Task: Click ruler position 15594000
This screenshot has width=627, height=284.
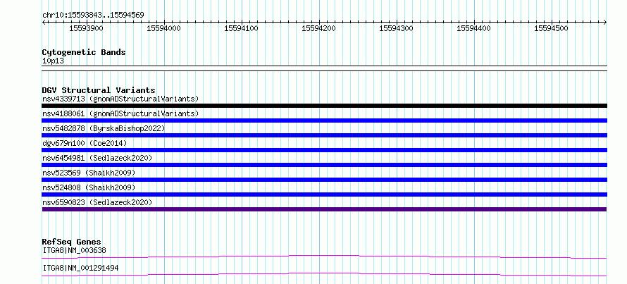Action: [164, 28]
